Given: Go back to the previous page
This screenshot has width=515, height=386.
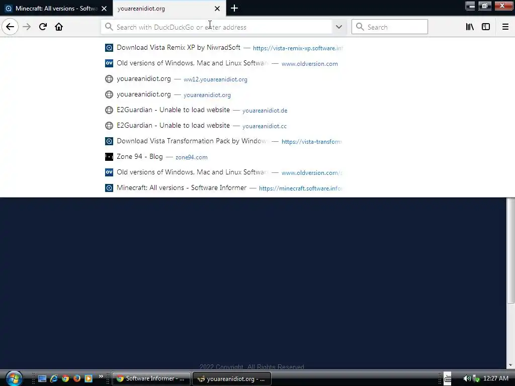Looking at the screenshot, I should coord(10,27).
